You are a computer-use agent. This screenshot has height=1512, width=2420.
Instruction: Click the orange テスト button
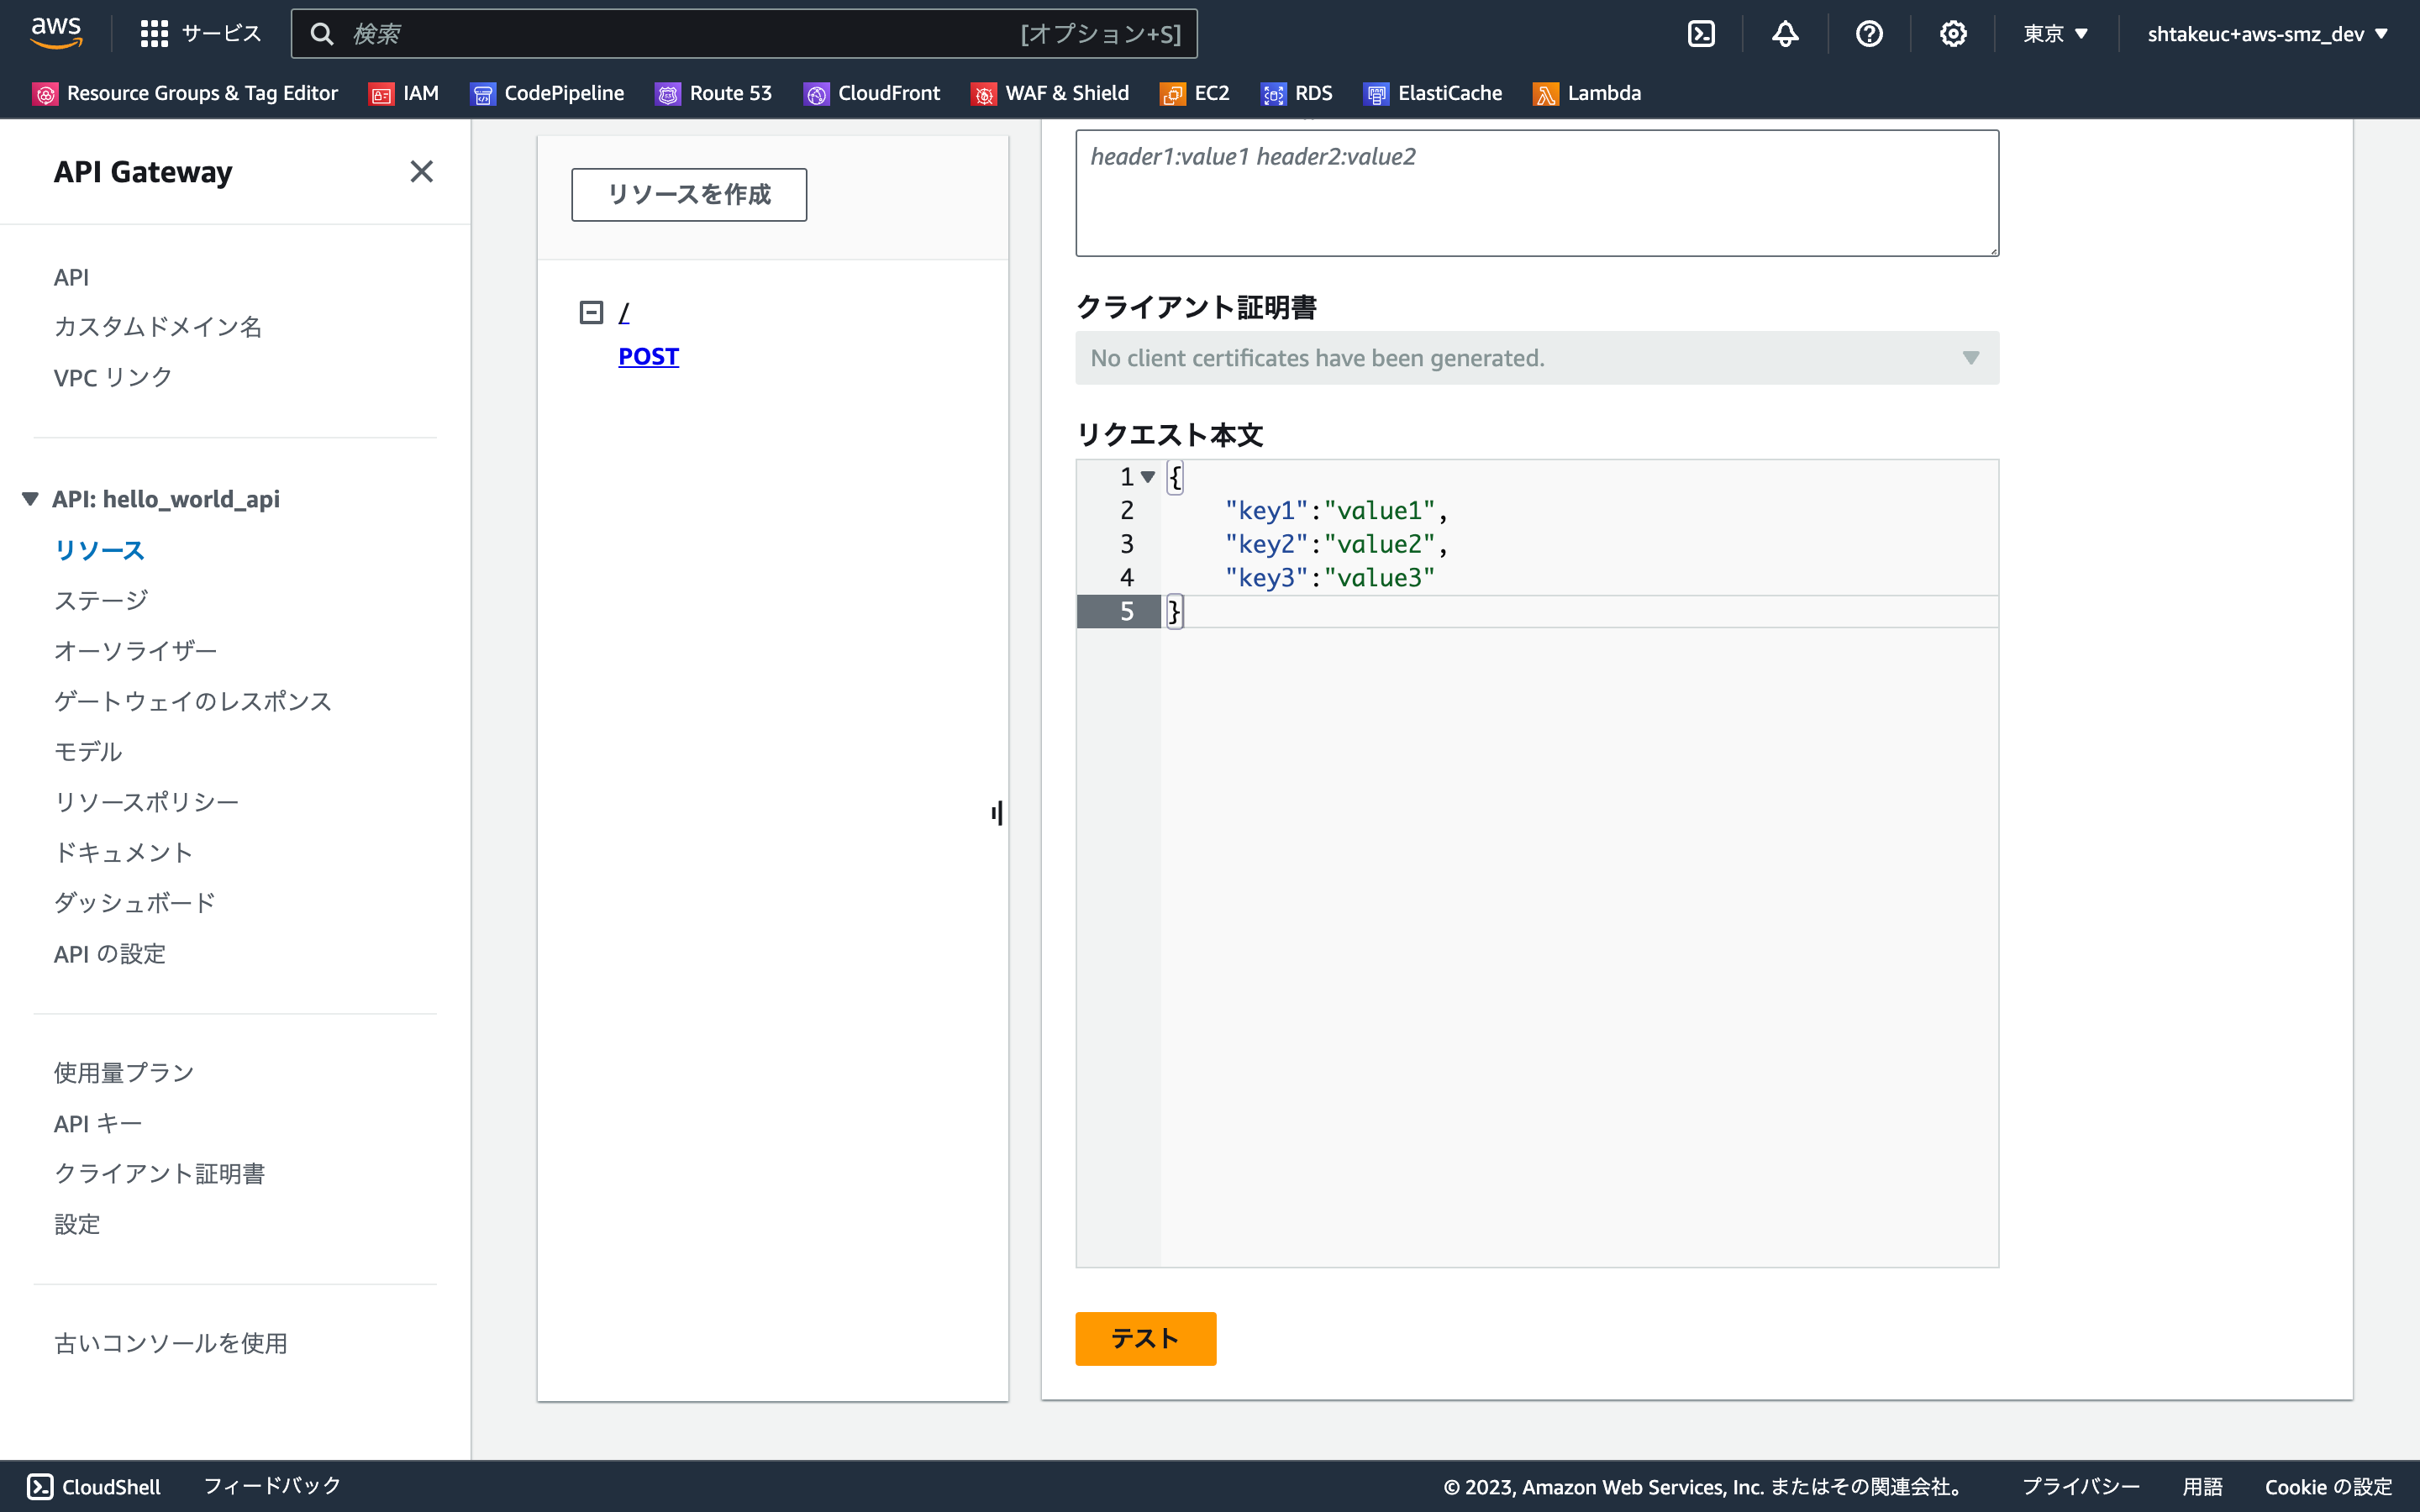(1146, 1338)
